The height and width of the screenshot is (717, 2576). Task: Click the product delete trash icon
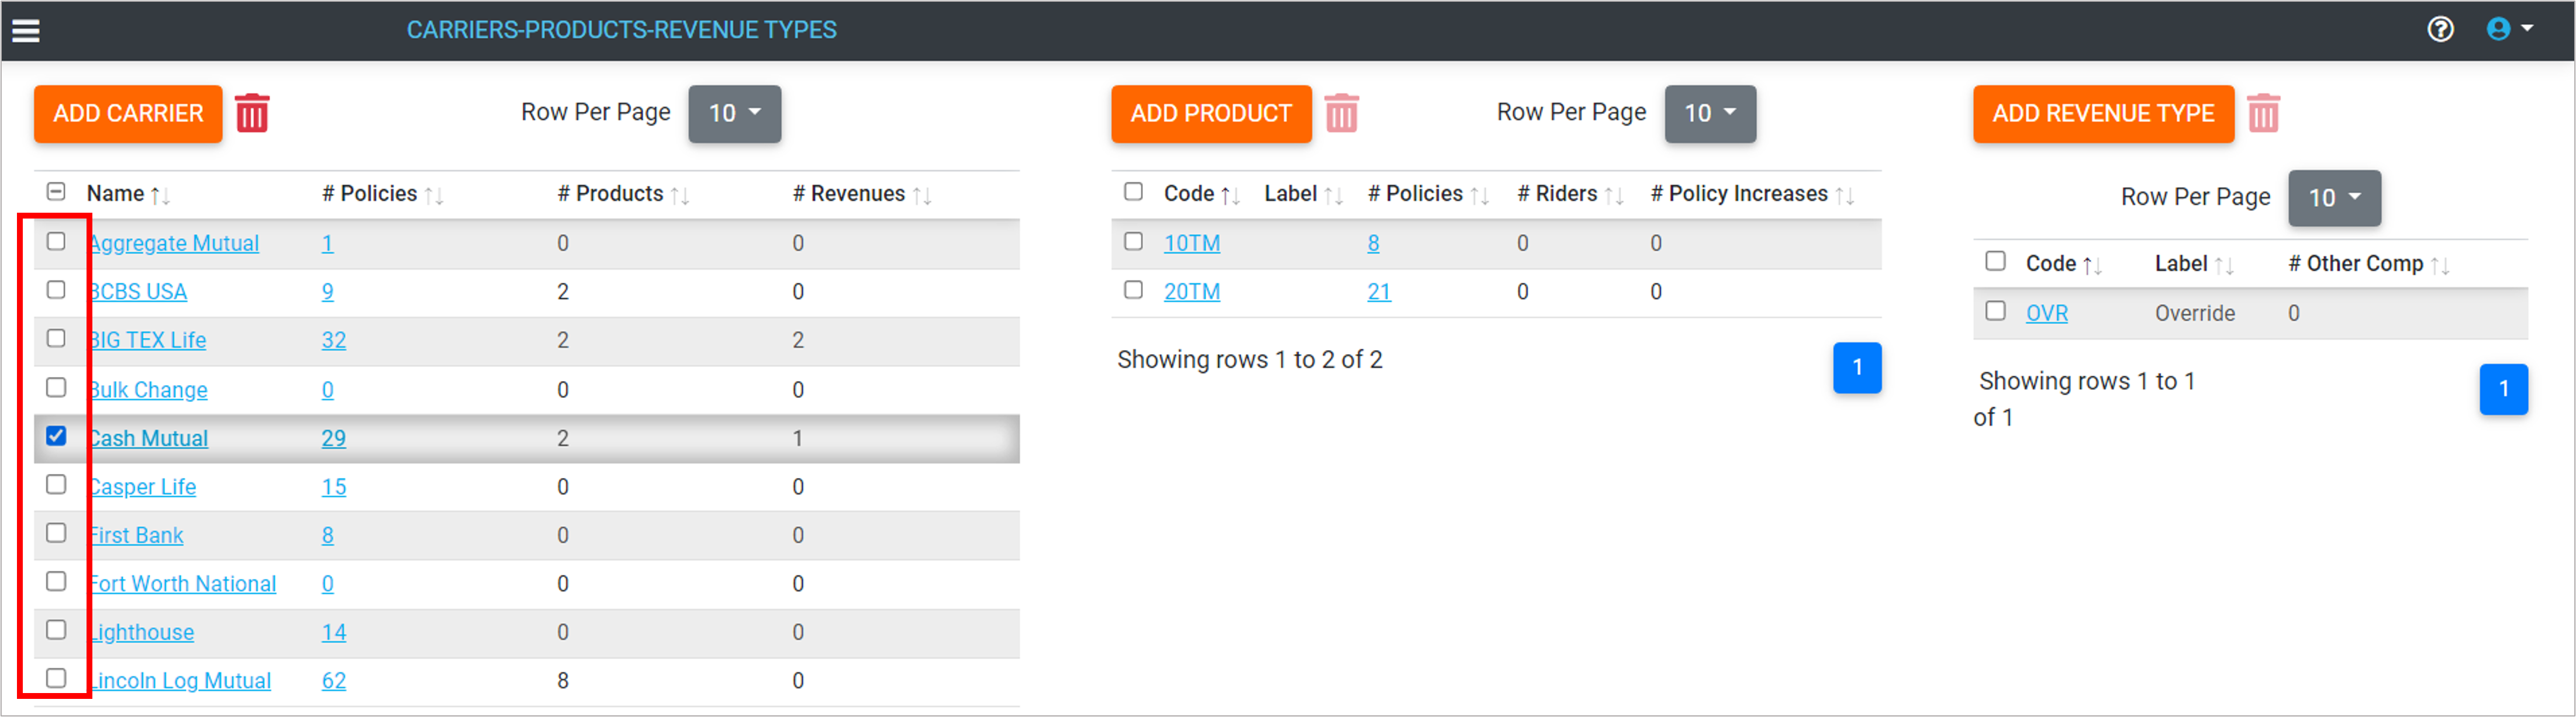tap(1341, 113)
